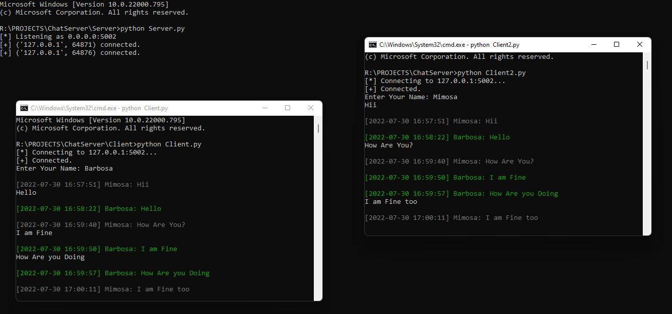Click the cmd icon in the Client.py window title bar
The width and height of the screenshot is (672, 314).
coord(24,108)
